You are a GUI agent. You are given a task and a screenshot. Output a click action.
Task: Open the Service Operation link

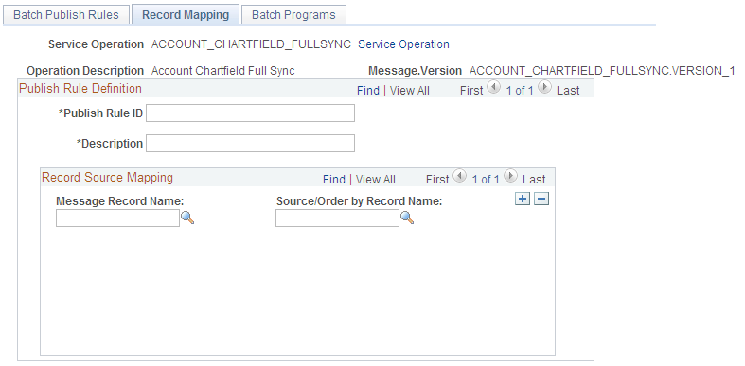(x=403, y=44)
